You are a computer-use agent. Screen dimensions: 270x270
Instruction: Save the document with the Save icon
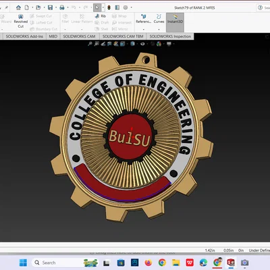pyautogui.click(x=50, y=7)
